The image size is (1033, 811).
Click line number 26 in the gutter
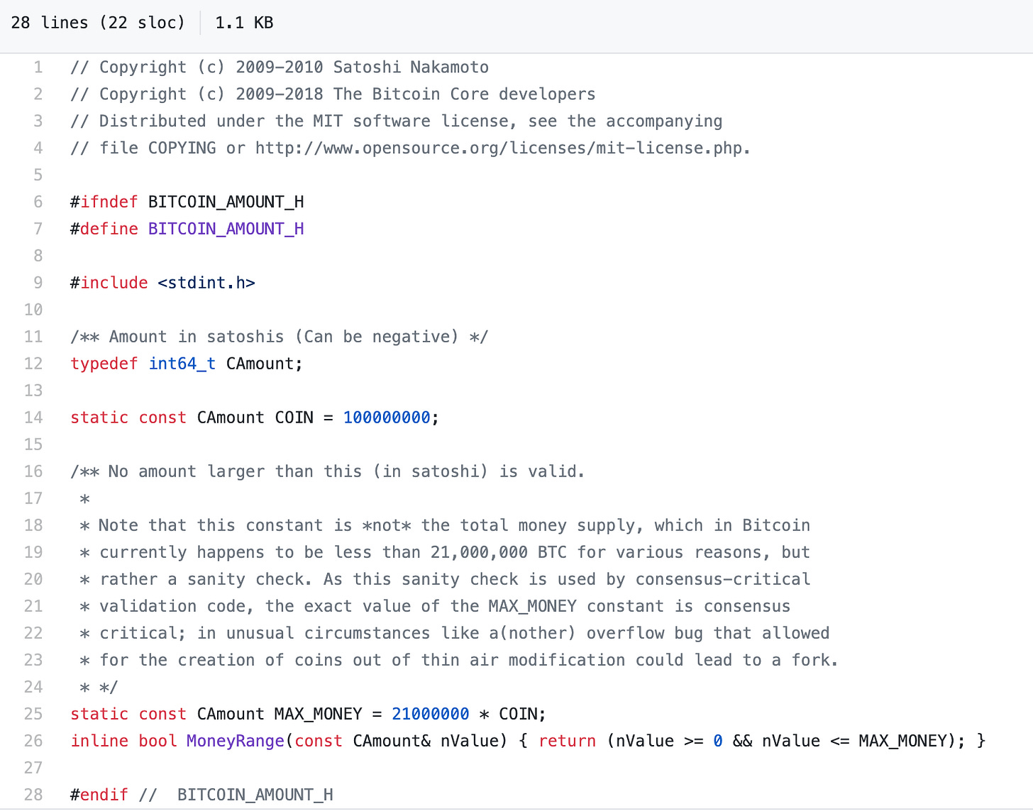click(x=33, y=741)
